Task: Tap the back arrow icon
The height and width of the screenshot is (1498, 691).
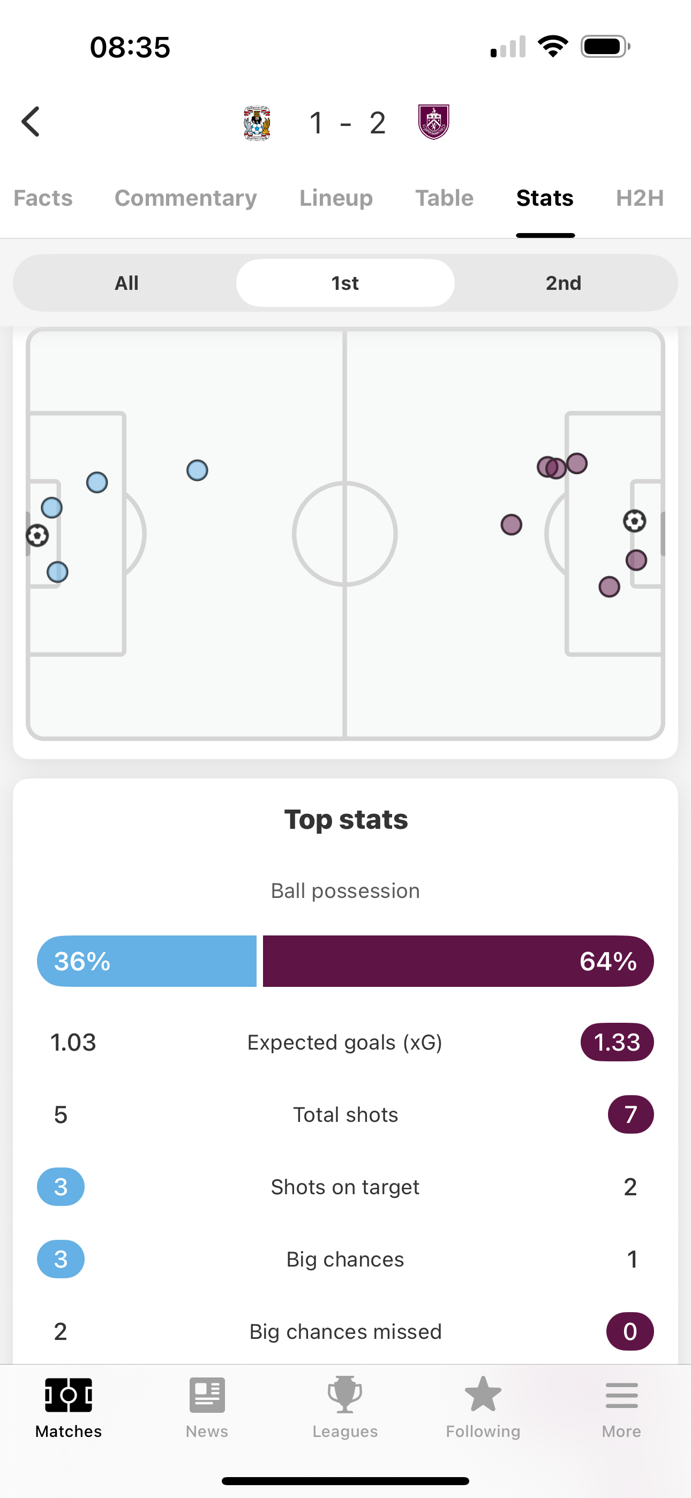Action: [31, 122]
